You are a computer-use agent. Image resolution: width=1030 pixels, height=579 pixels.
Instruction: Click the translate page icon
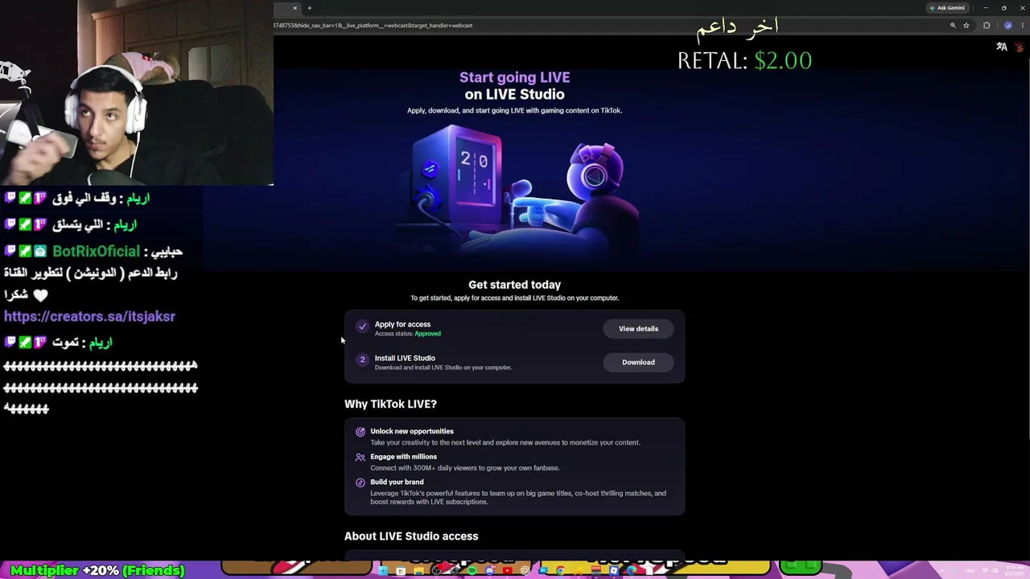(x=1002, y=47)
